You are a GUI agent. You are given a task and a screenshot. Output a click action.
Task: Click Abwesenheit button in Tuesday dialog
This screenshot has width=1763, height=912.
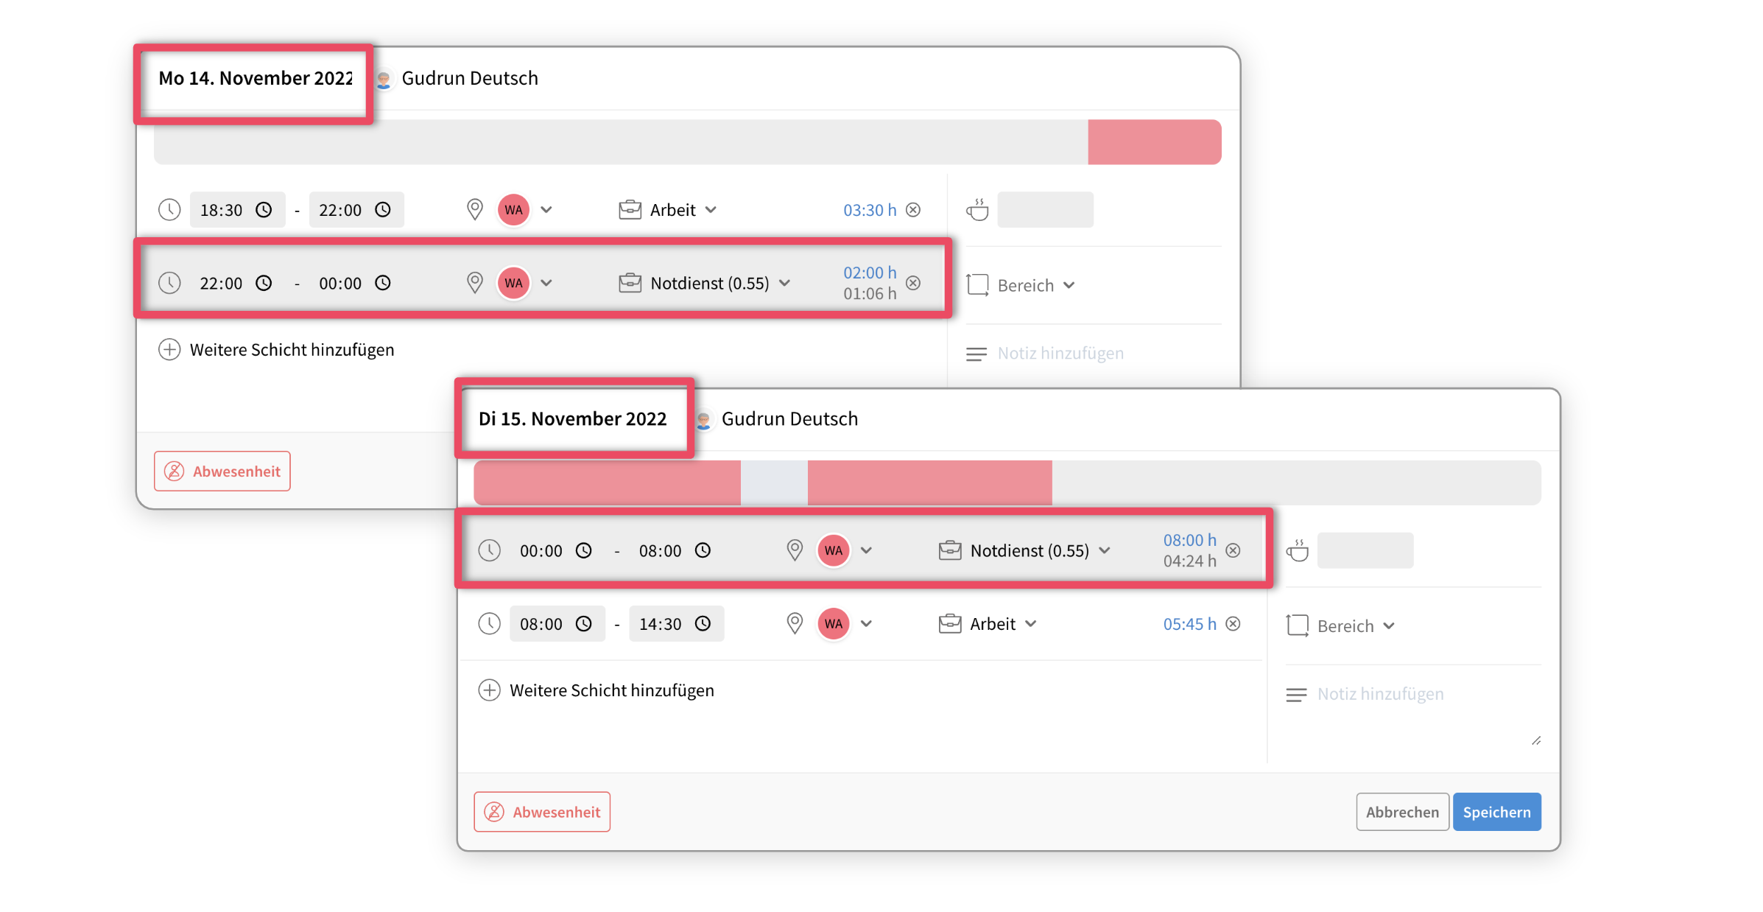point(542,812)
